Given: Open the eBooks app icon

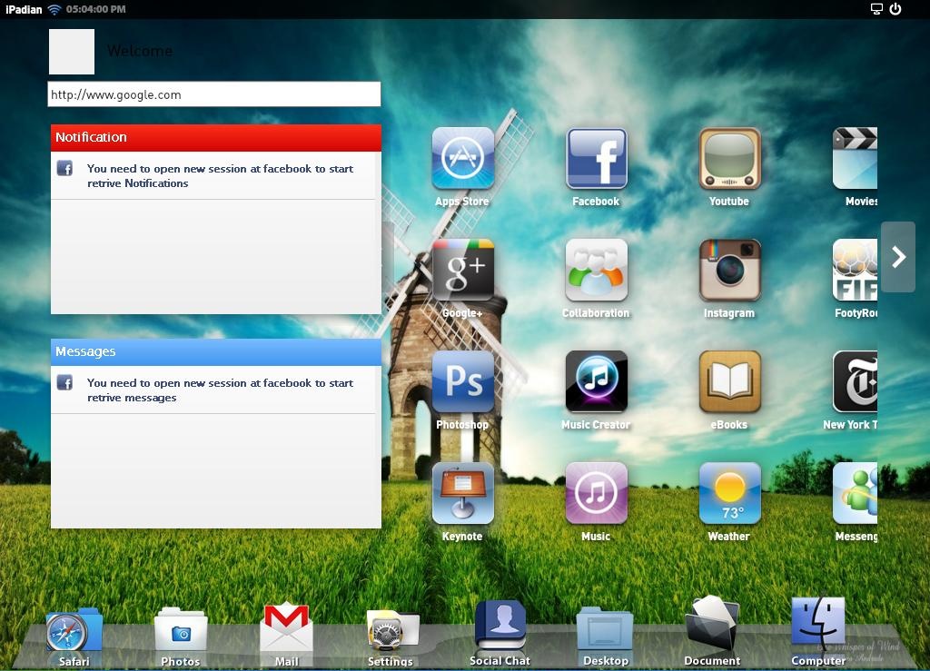Looking at the screenshot, I should [x=729, y=381].
